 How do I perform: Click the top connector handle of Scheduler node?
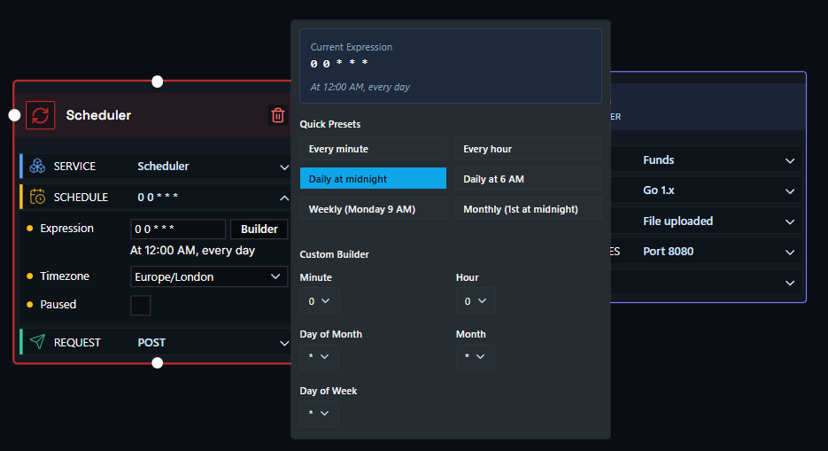(x=158, y=82)
